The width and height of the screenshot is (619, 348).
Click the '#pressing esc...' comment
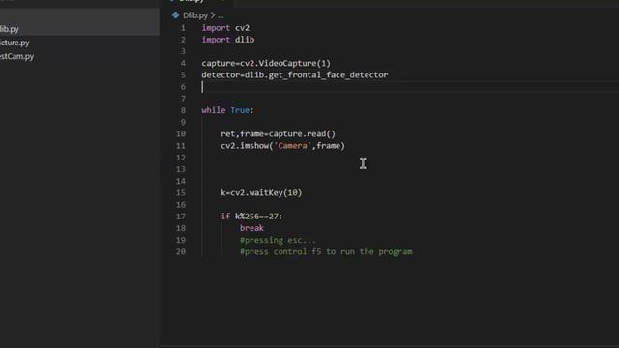(278, 240)
